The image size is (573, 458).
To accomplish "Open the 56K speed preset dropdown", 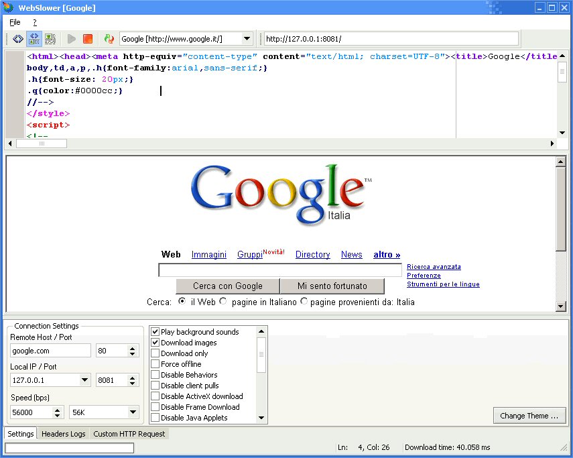I will coord(133,412).
